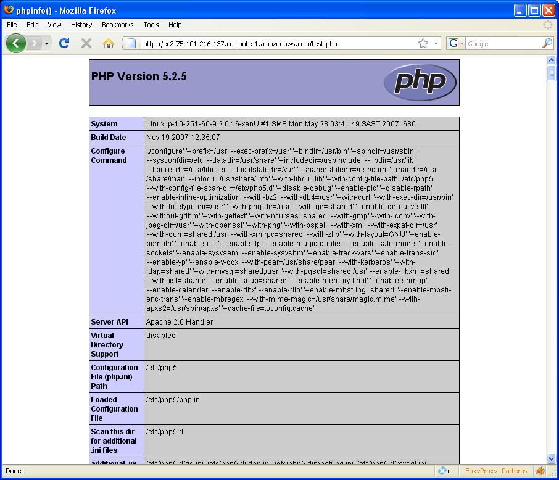Click the PHP logo image

click(x=420, y=82)
